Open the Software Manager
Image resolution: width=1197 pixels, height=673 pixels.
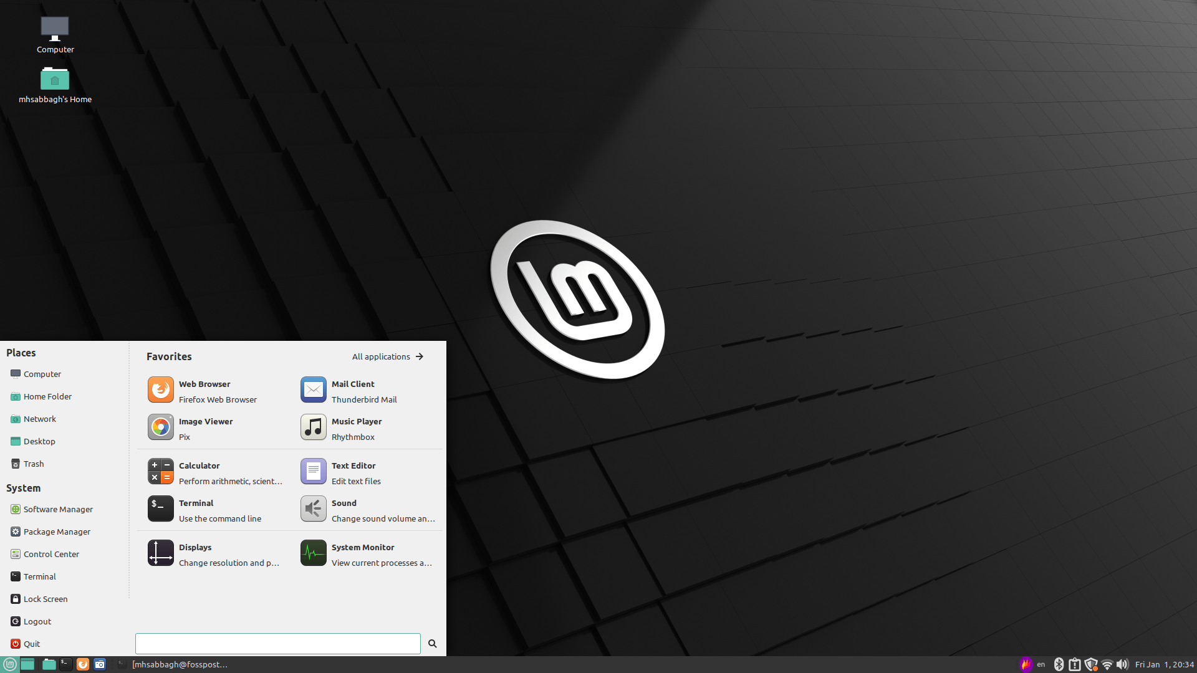click(x=58, y=509)
